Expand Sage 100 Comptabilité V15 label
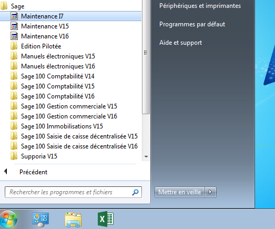The width and height of the screenshot is (275, 229). (x=58, y=86)
